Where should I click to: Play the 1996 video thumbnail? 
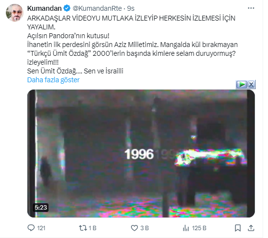[x=141, y=153]
